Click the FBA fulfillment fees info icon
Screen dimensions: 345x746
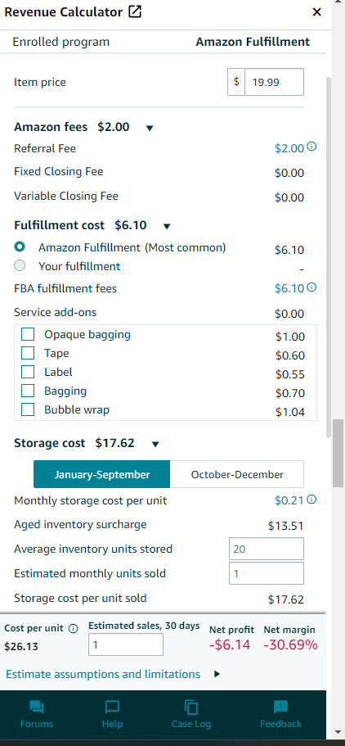click(x=311, y=287)
